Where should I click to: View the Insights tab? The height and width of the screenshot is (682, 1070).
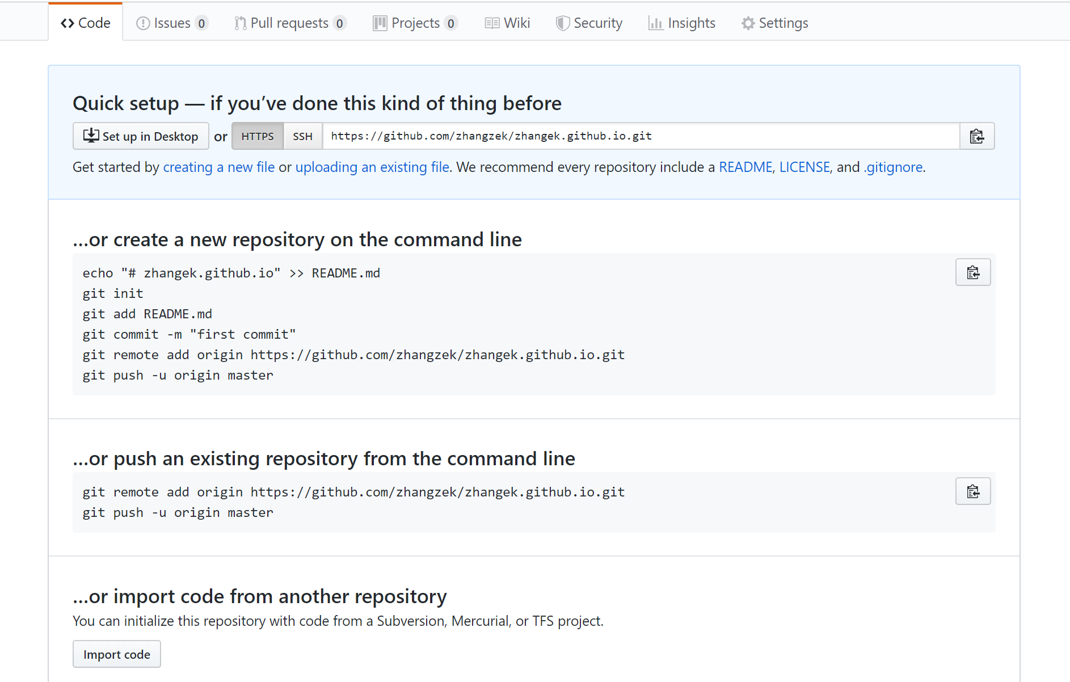tap(681, 23)
